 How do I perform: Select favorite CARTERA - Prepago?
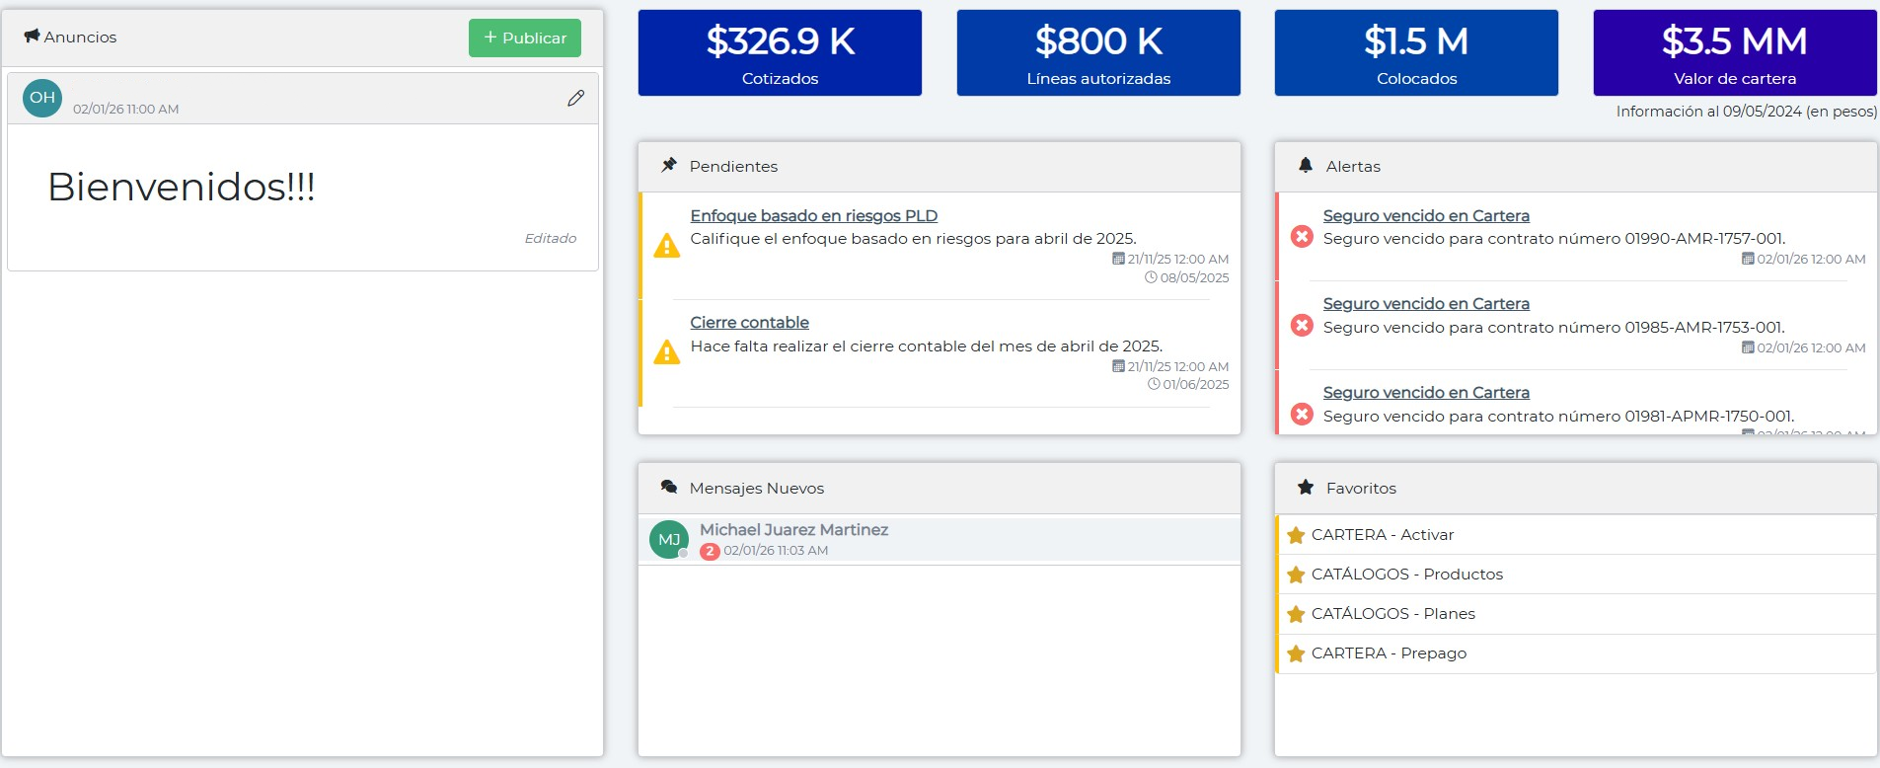1388,653
